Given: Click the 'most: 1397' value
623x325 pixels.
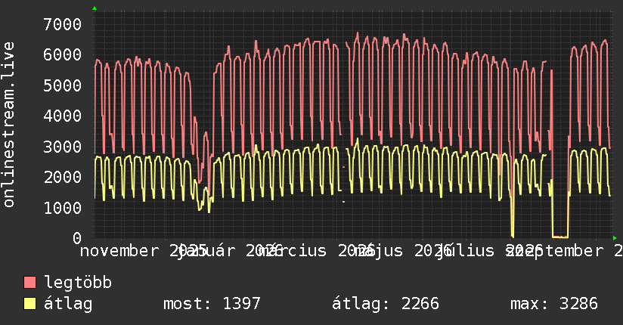Looking at the screenshot, I should pos(212,304).
